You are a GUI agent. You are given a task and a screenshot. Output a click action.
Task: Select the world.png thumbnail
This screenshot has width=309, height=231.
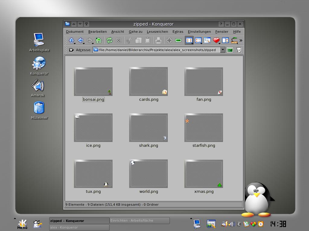click(x=148, y=174)
